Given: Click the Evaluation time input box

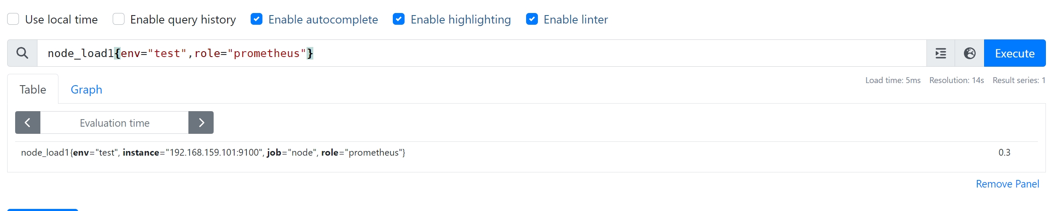Looking at the screenshot, I should tap(114, 122).
